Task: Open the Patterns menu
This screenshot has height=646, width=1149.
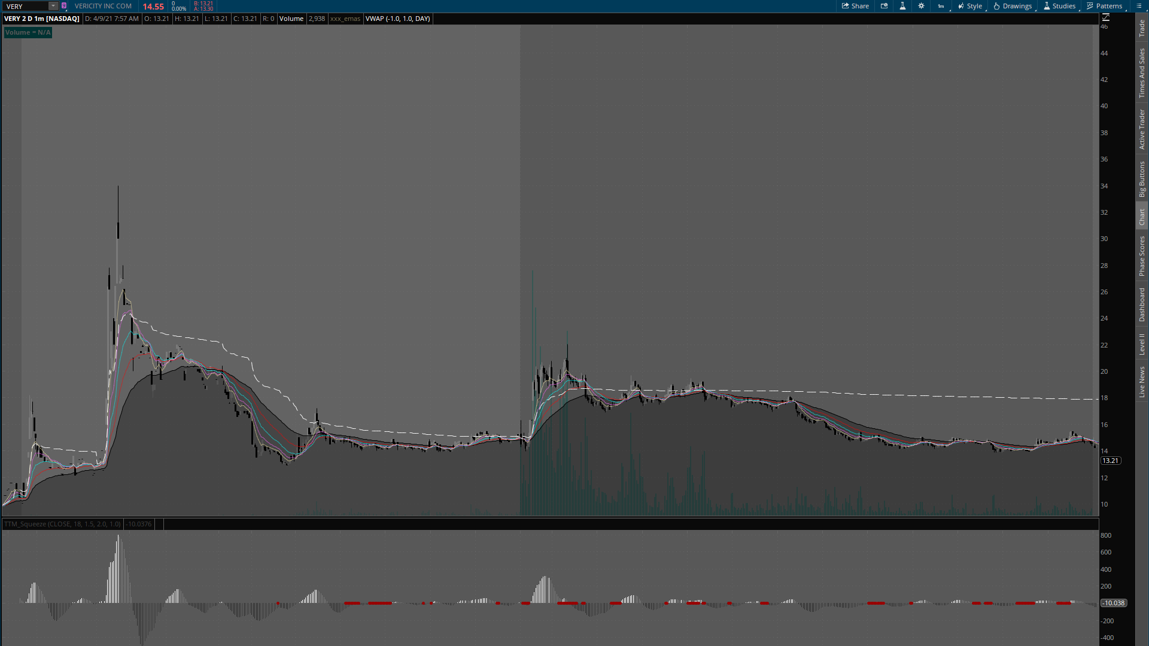Action: [1105, 6]
